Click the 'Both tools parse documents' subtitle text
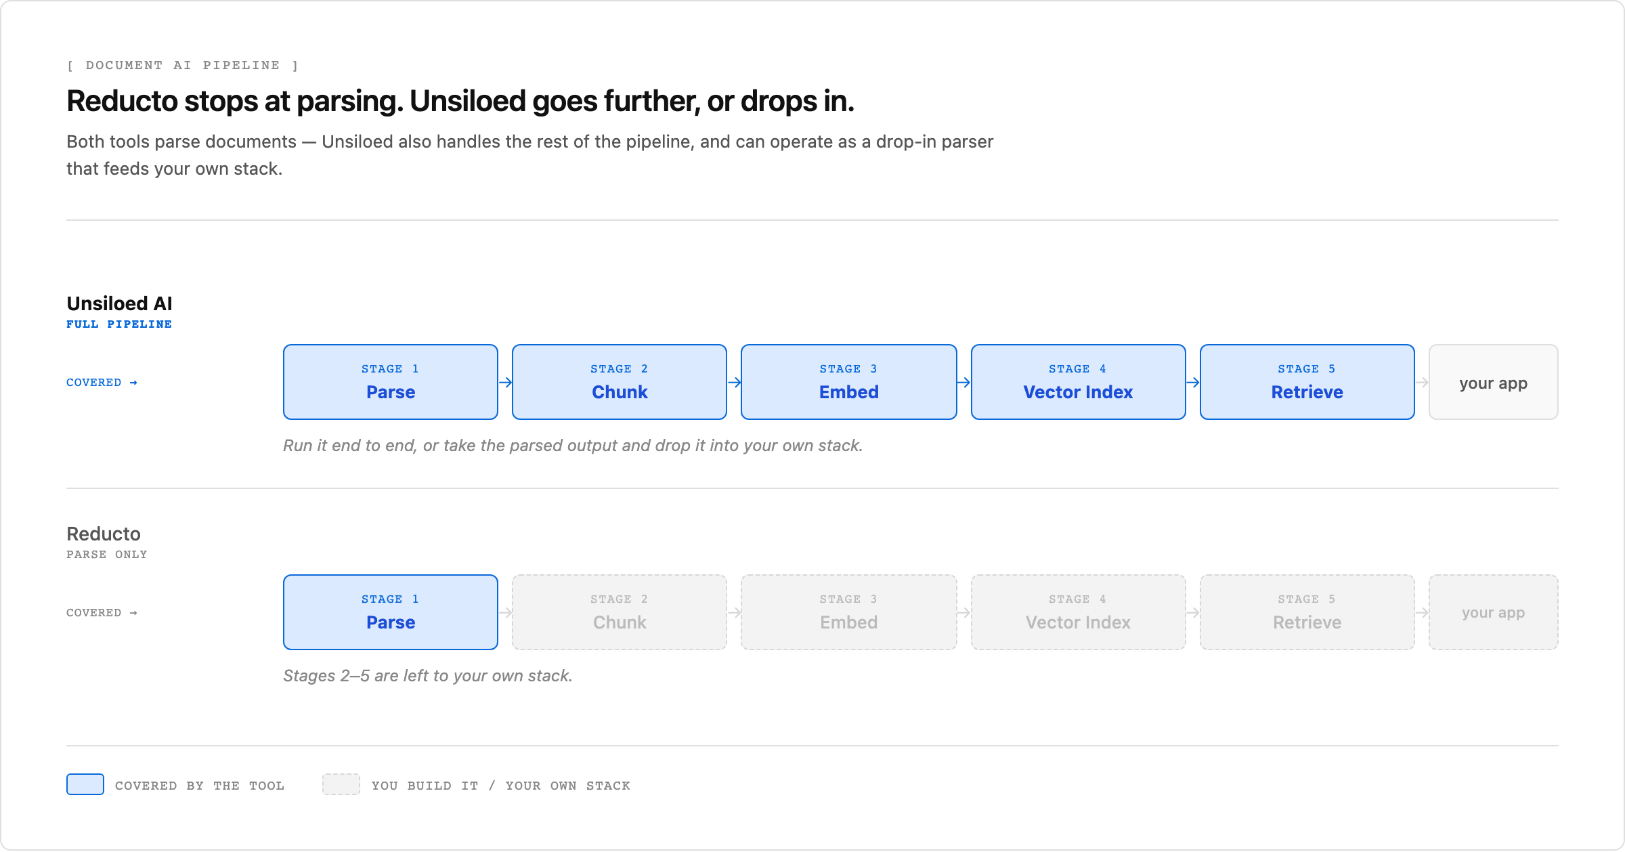 pos(529,155)
